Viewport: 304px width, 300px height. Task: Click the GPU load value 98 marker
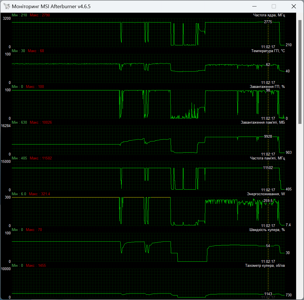coord(268,90)
